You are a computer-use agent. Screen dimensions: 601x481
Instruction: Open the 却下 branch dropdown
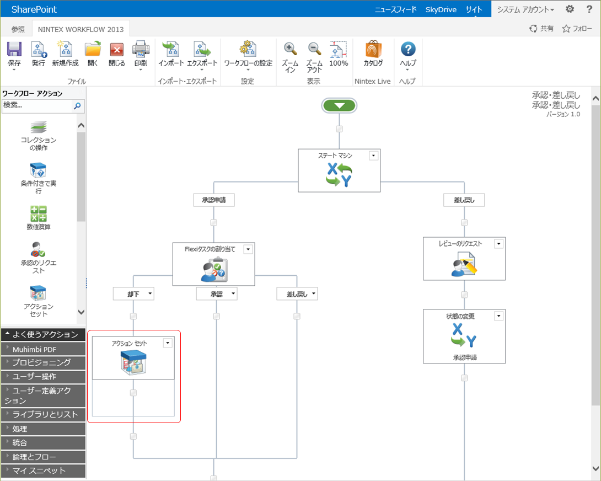point(149,294)
